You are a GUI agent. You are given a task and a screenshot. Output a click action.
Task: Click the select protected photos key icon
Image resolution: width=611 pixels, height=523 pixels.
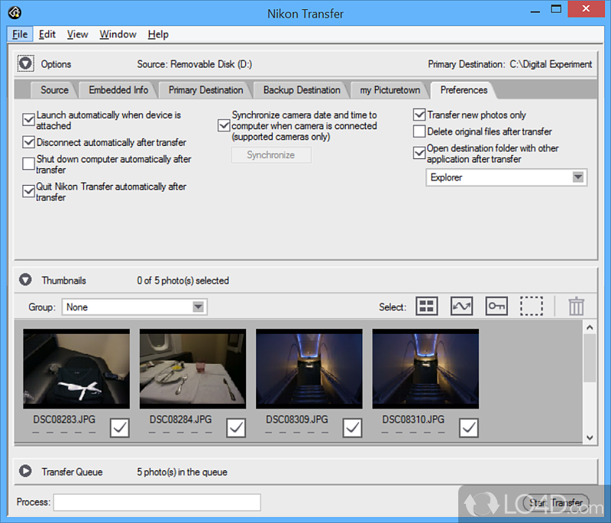(x=496, y=307)
